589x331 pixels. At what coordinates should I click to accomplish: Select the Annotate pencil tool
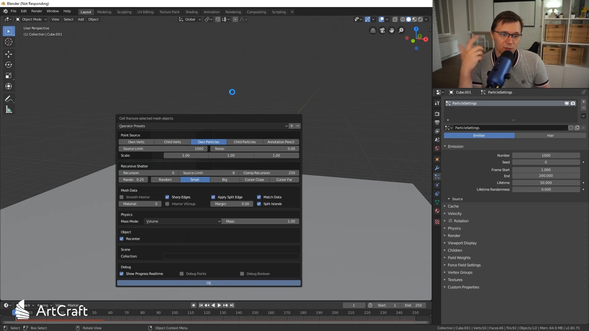tap(9, 99)
